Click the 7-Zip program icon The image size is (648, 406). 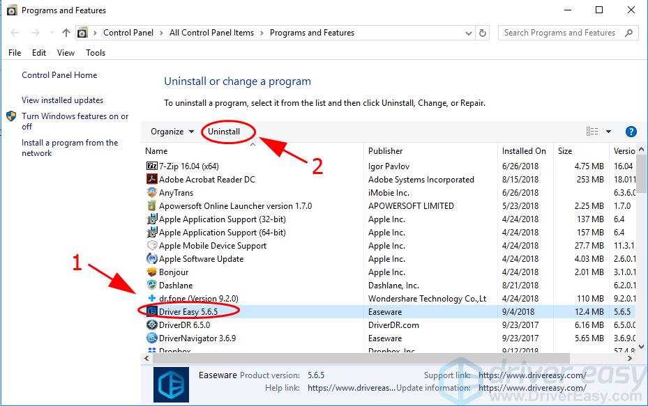tap(152, 166)
